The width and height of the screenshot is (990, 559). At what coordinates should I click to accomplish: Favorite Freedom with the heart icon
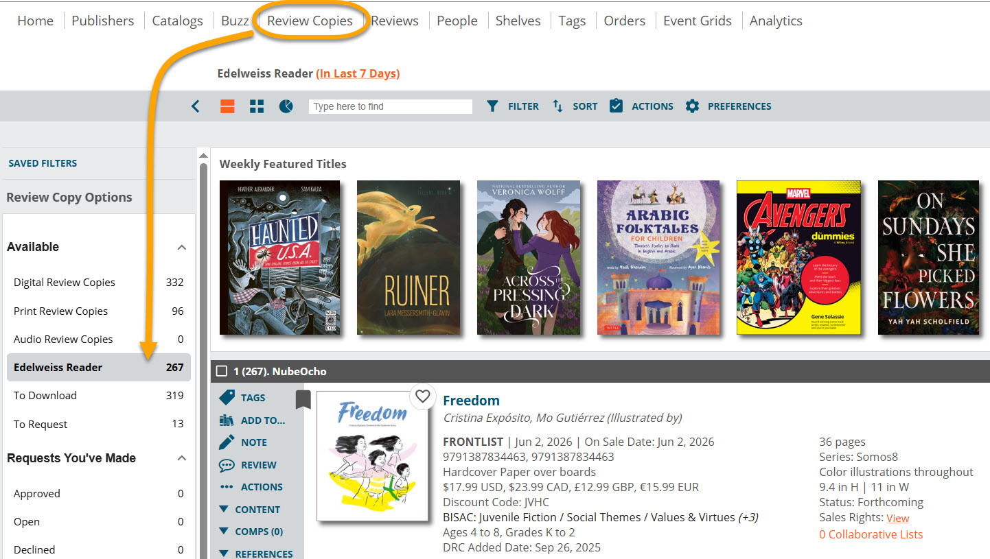pos(422,396)
